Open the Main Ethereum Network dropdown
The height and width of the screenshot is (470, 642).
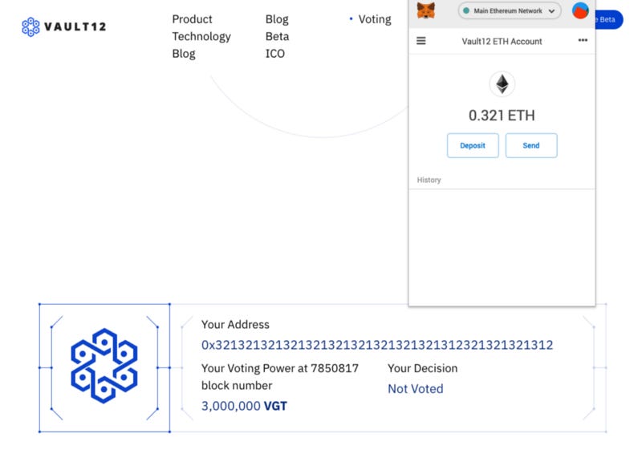point(510,11)
